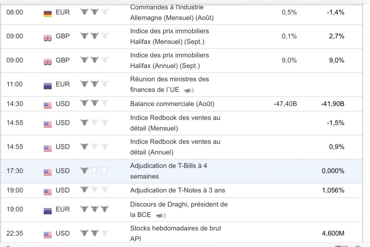Screen dimensions: 370x247
Task: Click the US flag in the 22:35 row
Action: tap(48, 234)
